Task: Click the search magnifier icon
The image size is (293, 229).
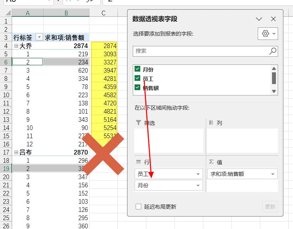Action: tap(273, 51)
